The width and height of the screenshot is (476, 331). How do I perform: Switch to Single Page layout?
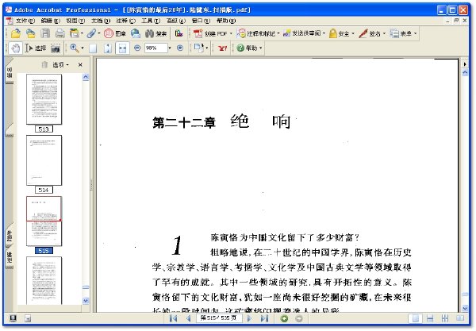click(x=415, y=318)
